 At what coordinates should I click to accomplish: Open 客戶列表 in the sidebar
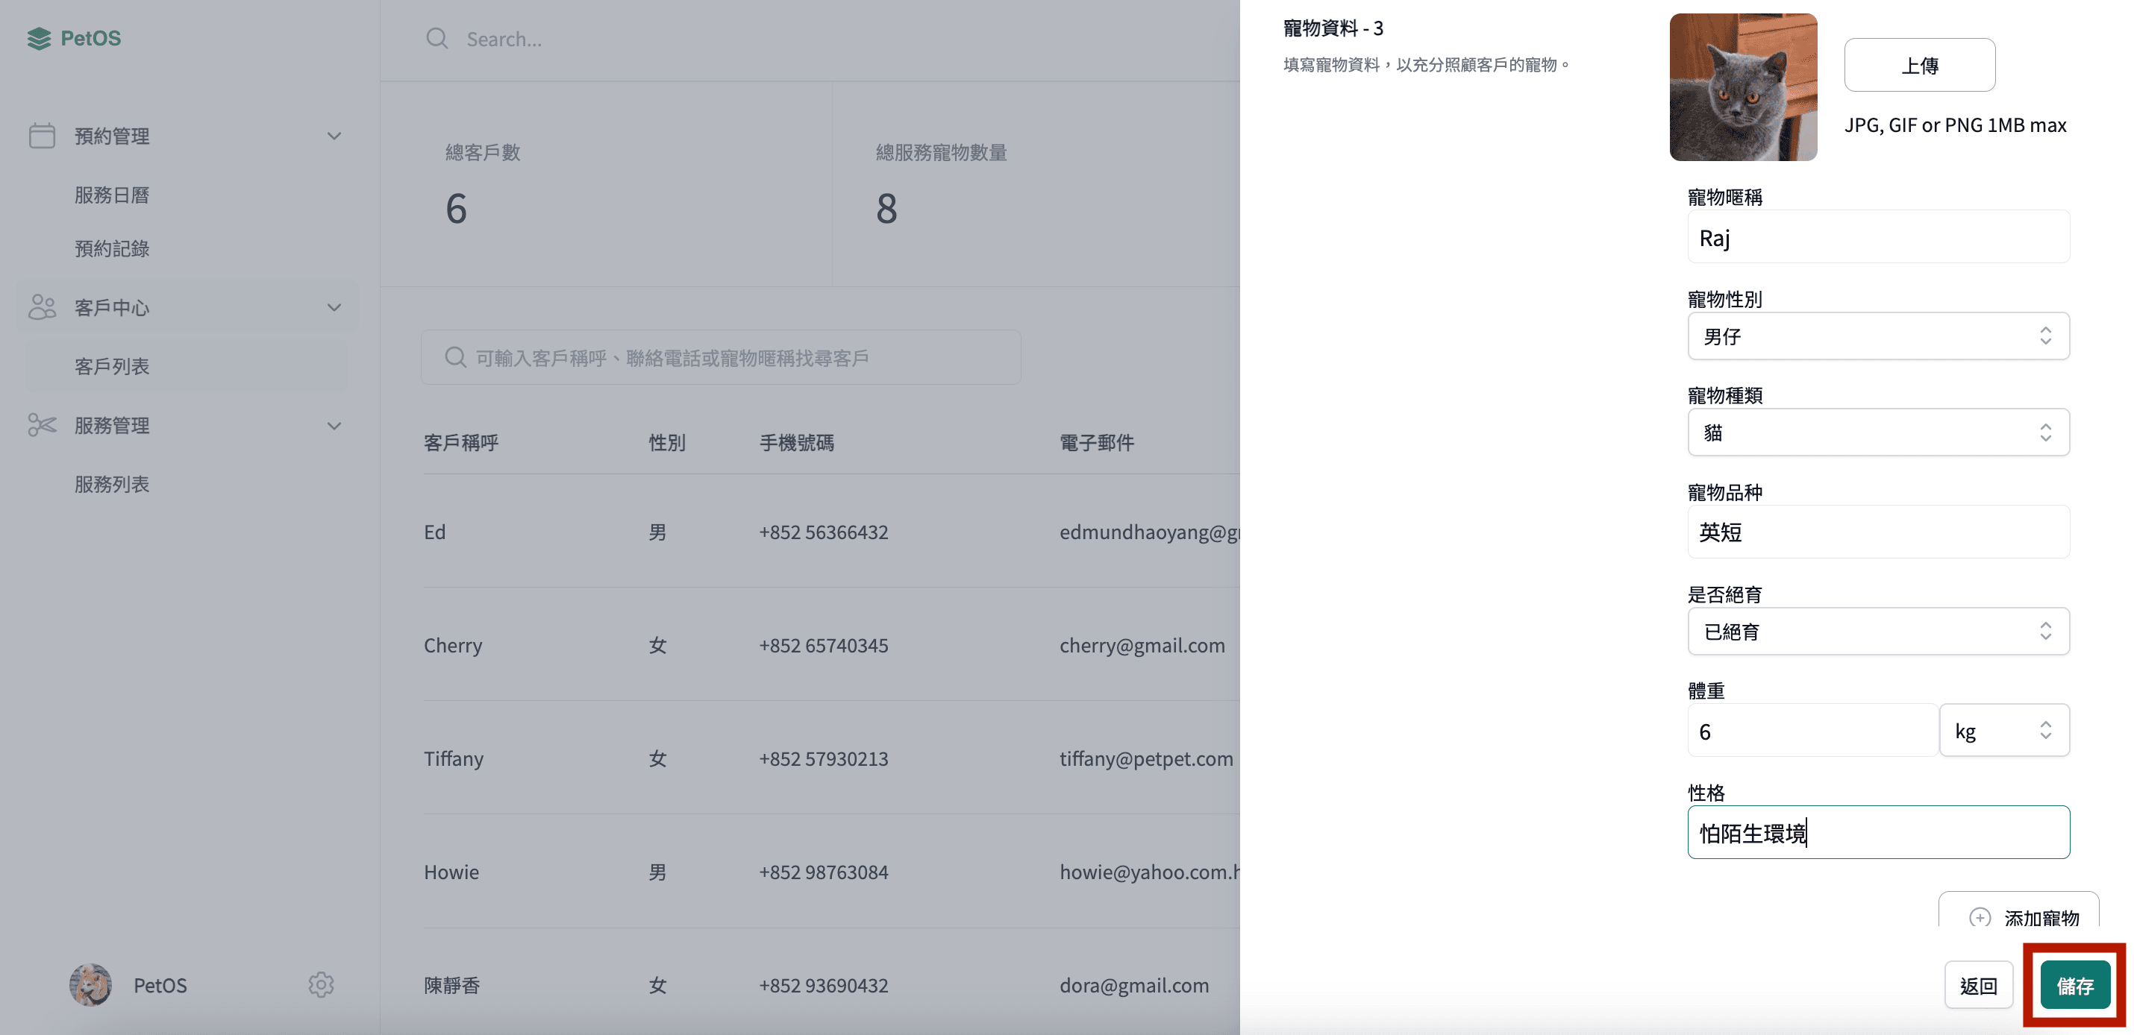(112, 366)
